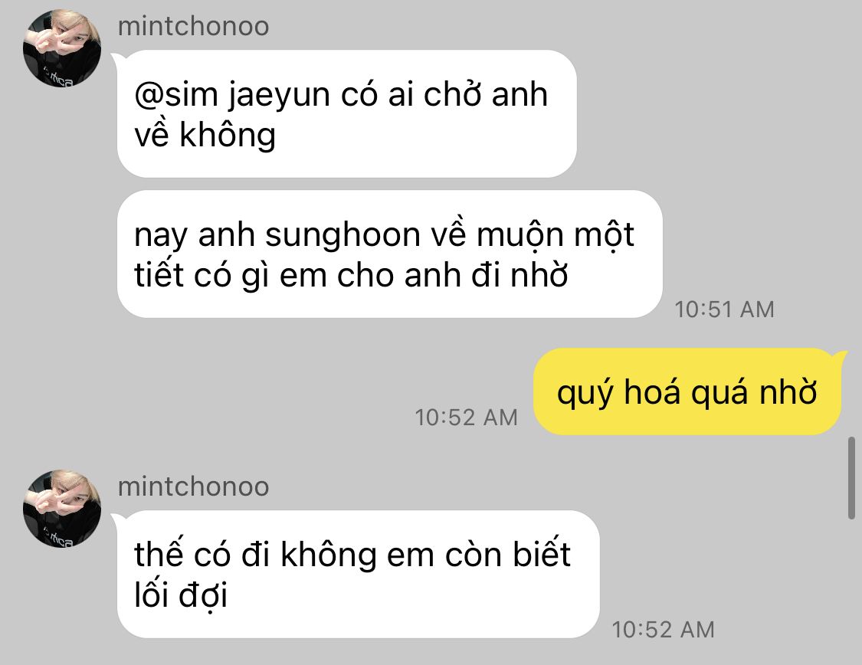Select the 'thế có đi không' message bubble
The width and height of the screenshot is (862, 665).
(x=359, y=574)
